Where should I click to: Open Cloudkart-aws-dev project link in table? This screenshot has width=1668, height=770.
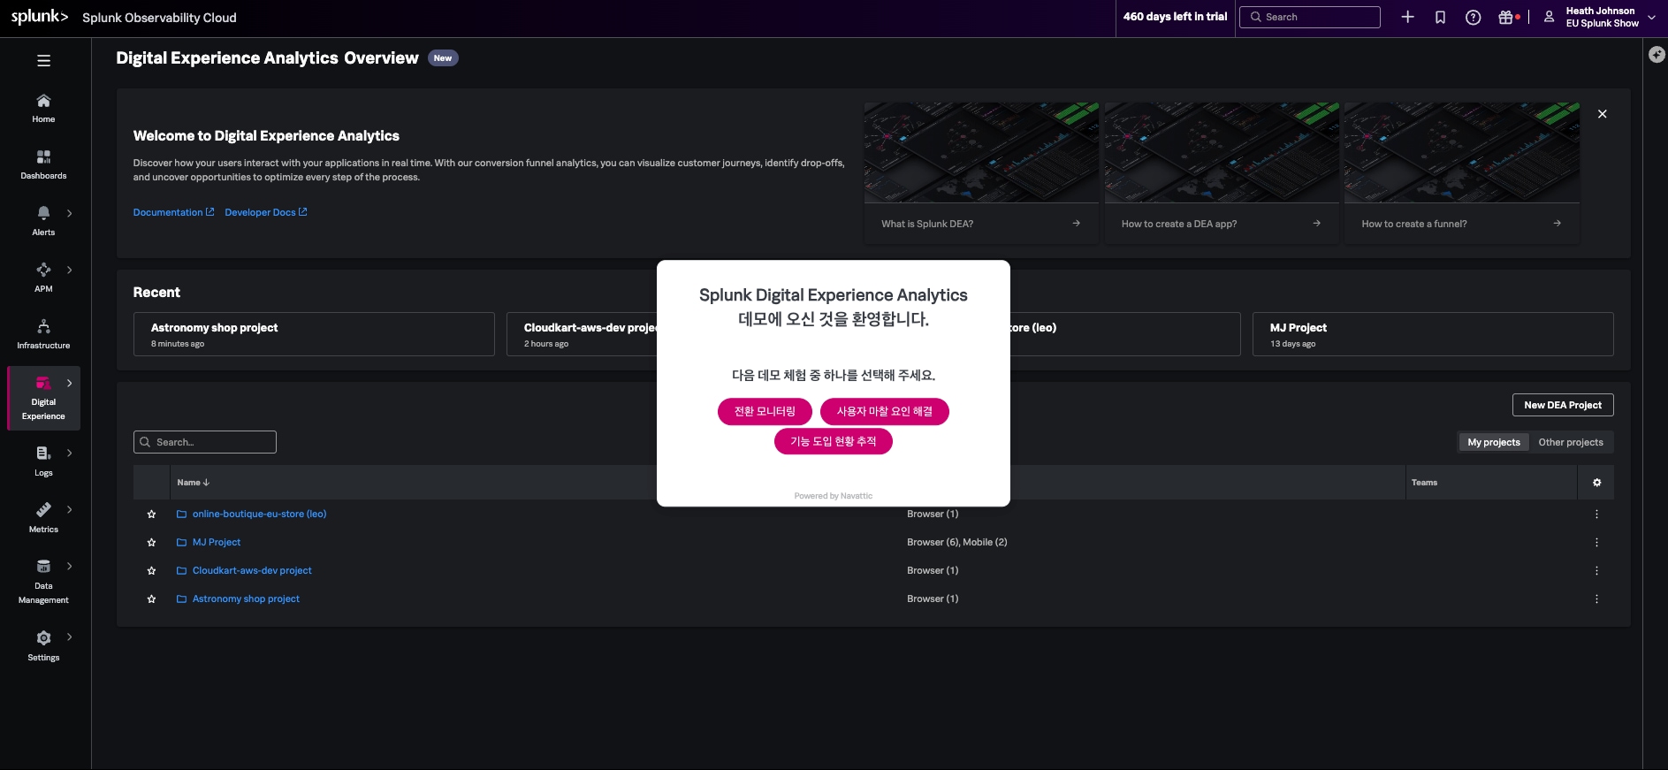pos(252,571)
